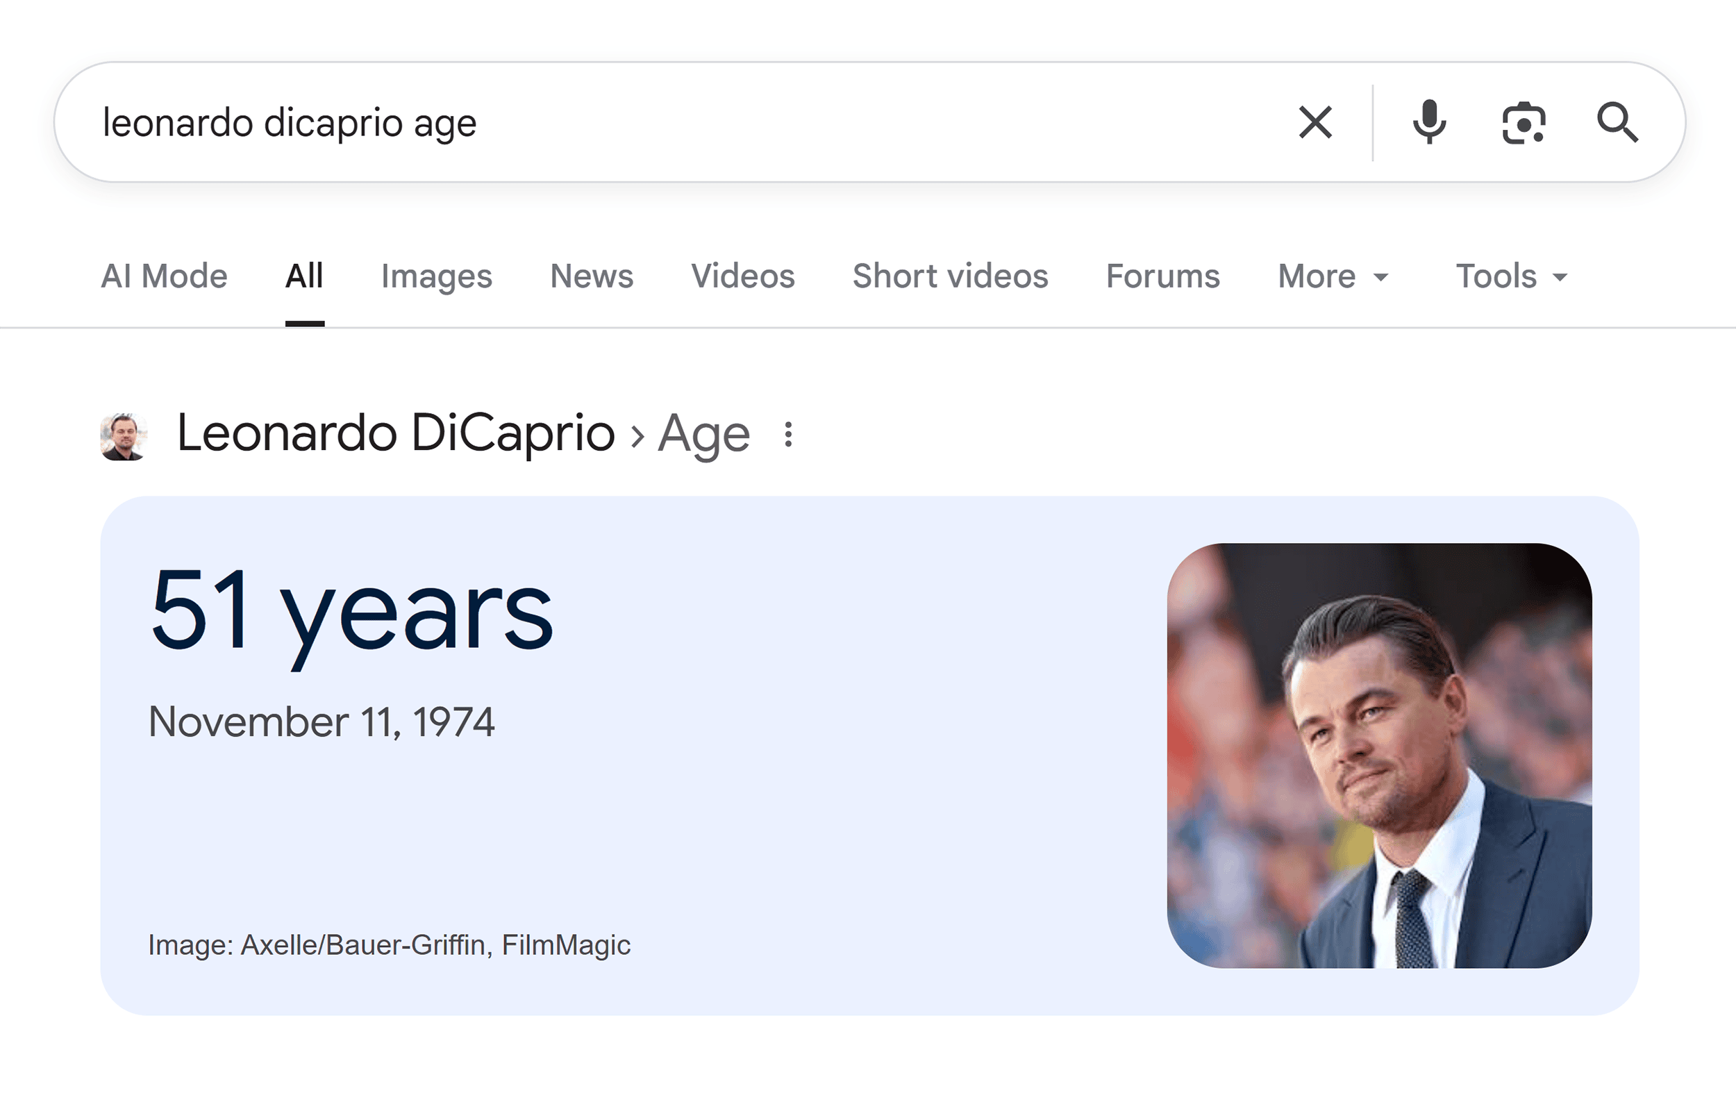Click the Age breadcrumb link
The height and width of the screenshot is (1118, 1736).
coord(703,434)
